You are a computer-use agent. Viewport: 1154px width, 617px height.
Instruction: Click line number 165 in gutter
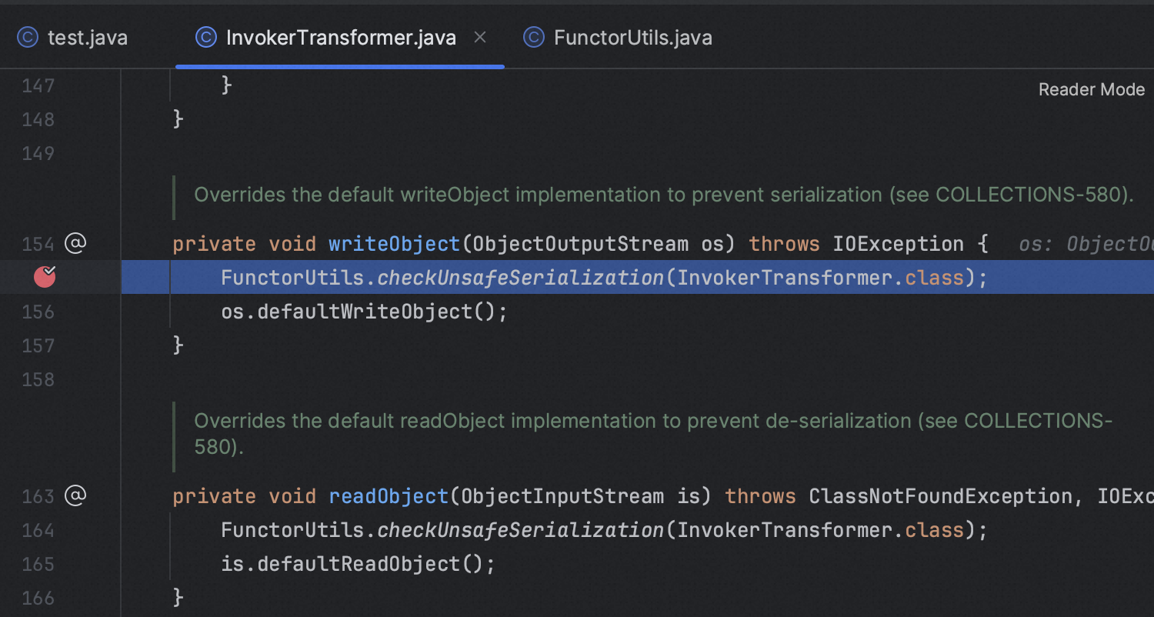tap(38, 564)
